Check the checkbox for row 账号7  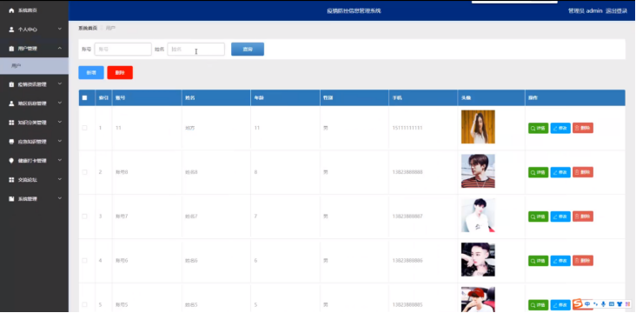84,216
